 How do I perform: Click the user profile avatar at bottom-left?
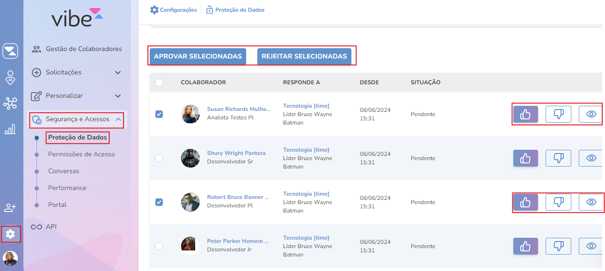[x=10, y=258]
